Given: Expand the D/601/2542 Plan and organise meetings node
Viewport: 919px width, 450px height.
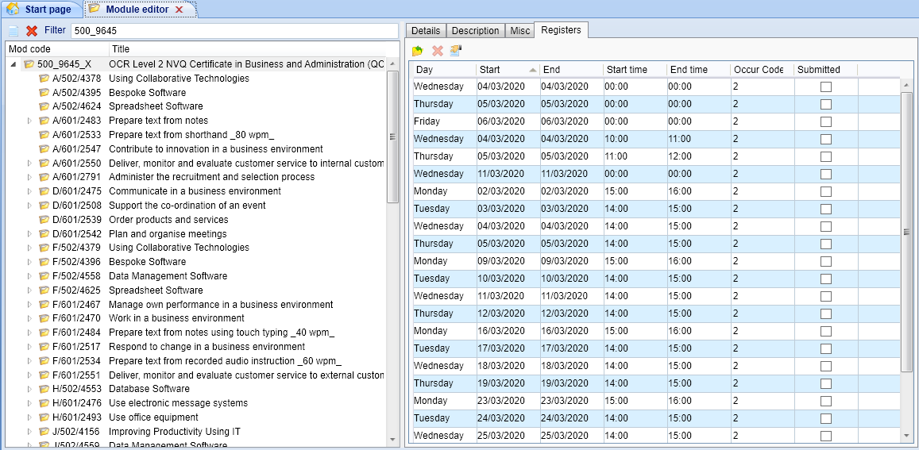Looking at the screenshot, I should click(x=30, y=234).
